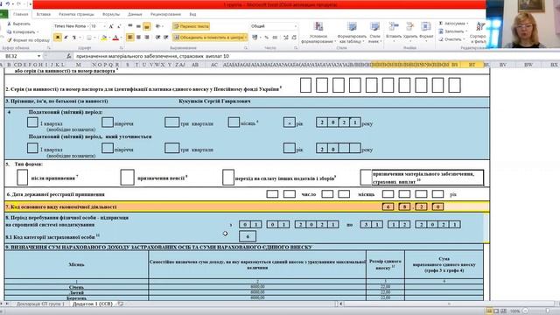
Task: Check the 'призначення пенсії' form type box
Action: coord(127,177)
